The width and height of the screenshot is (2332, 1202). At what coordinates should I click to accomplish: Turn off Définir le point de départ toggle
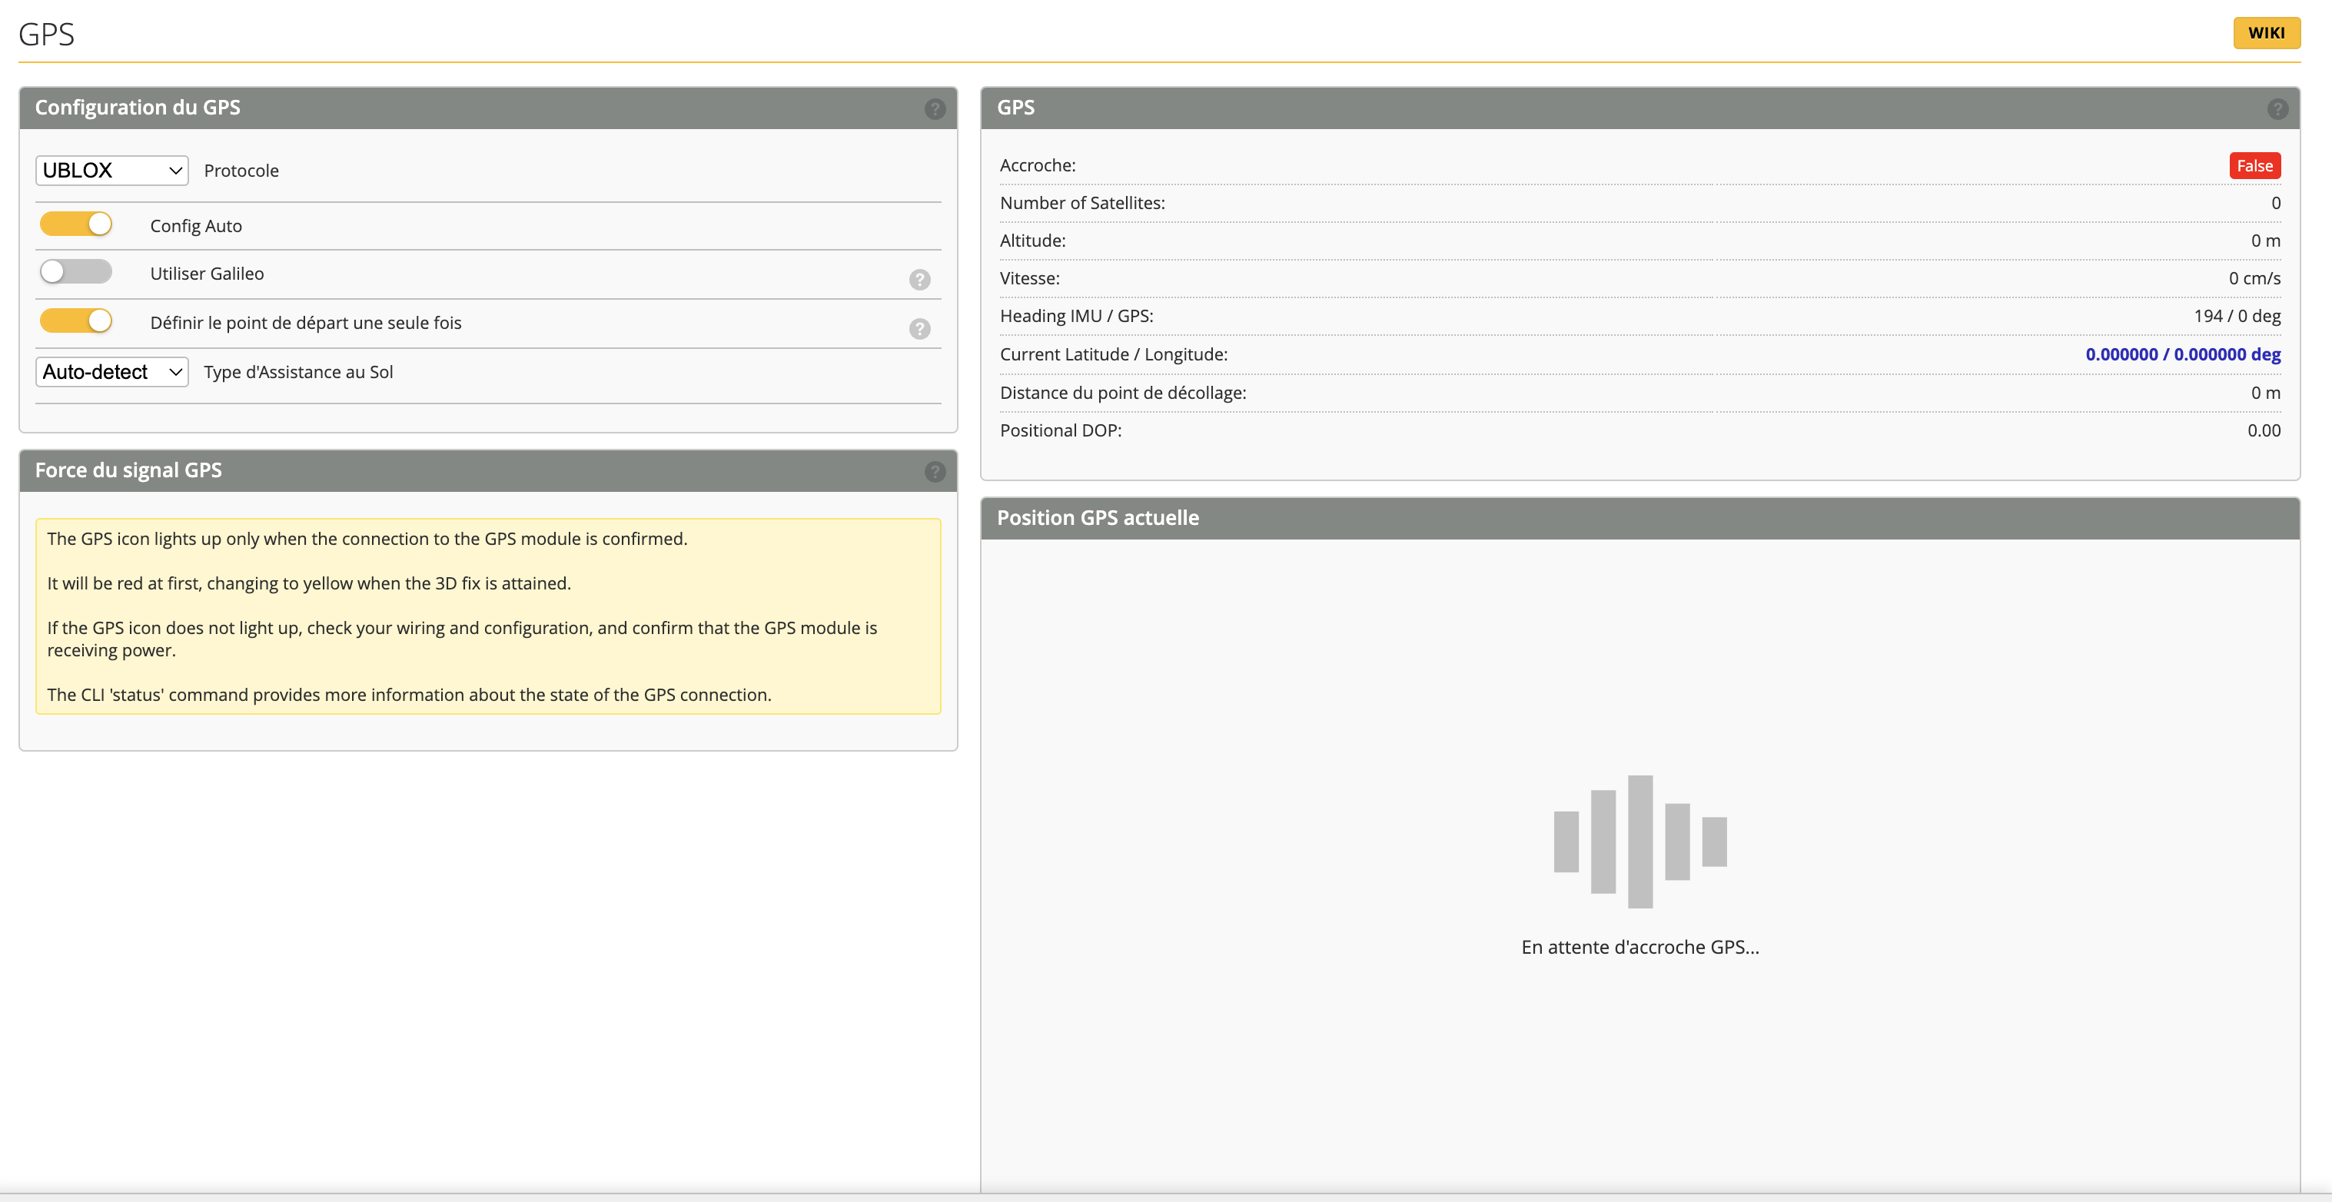[x=76, y=321]
